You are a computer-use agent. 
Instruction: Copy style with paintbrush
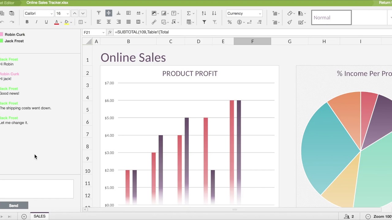click(x=290, y=22)
